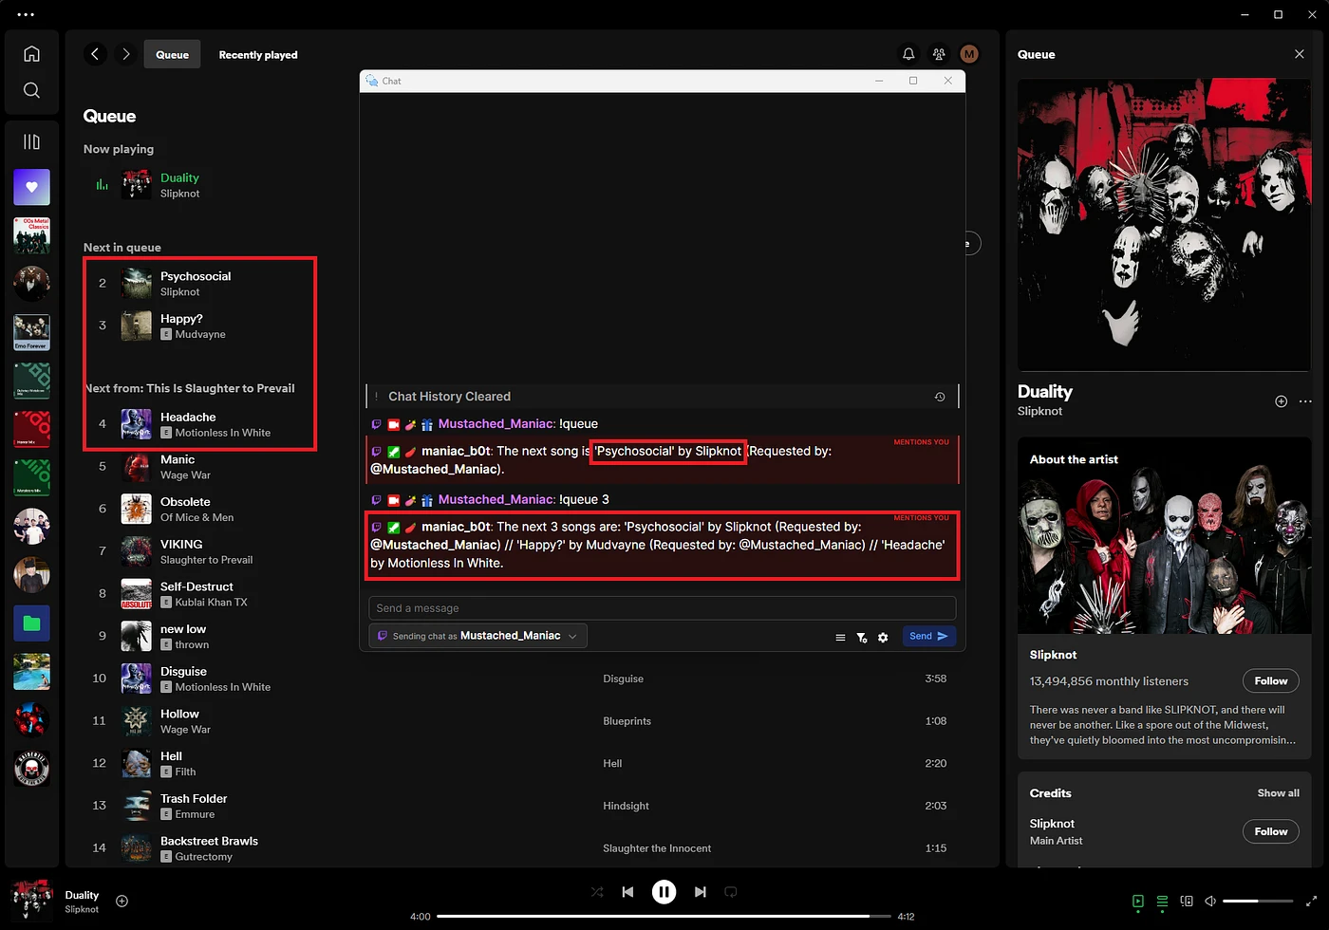The width and height of the screenshot is (1329, 930).
Task: Expand the Sending chat as Mustached_Maniac dropdown
Action: (477, 636)
